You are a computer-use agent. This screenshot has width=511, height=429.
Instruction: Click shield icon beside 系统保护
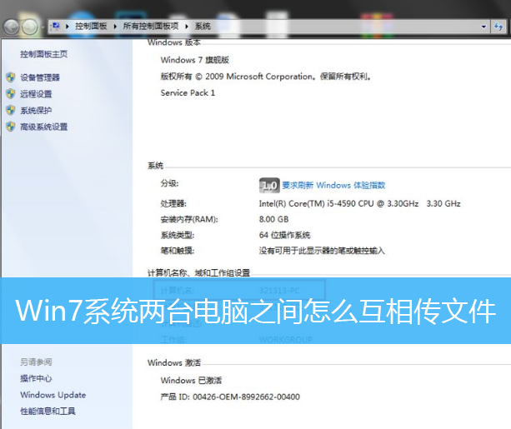(11, 110)
